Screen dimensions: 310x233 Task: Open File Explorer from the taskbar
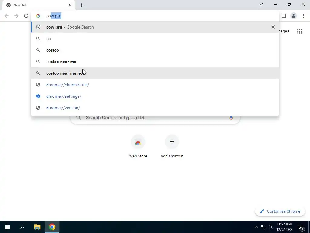(x=37, y=227)
